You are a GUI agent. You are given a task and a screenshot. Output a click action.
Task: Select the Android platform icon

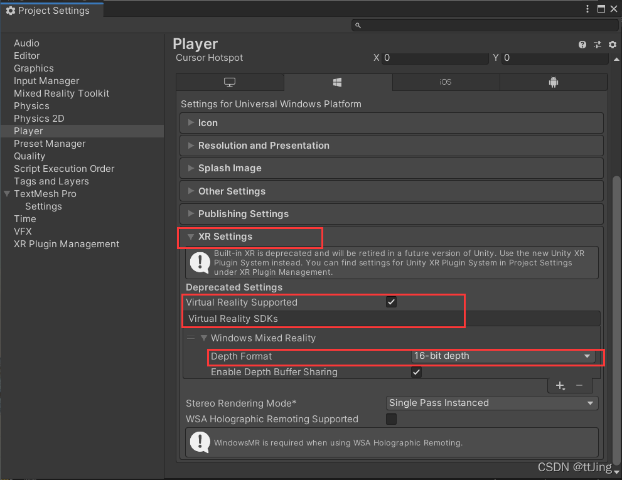(x=553, y=82)
